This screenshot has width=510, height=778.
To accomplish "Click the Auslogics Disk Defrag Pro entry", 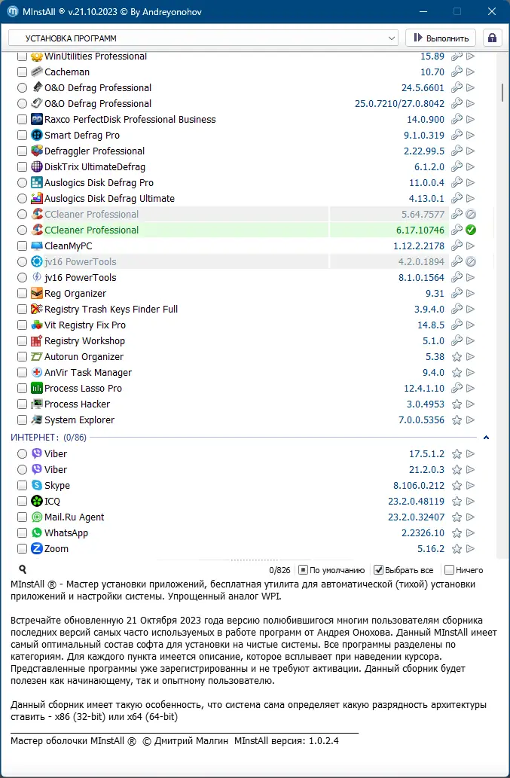I will pyautogui.click(x=99, y=182).
